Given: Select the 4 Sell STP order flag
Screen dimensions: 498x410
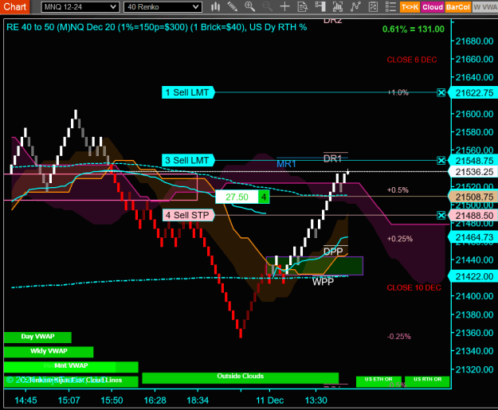Looking at the screenshot, I should (188, 216).
